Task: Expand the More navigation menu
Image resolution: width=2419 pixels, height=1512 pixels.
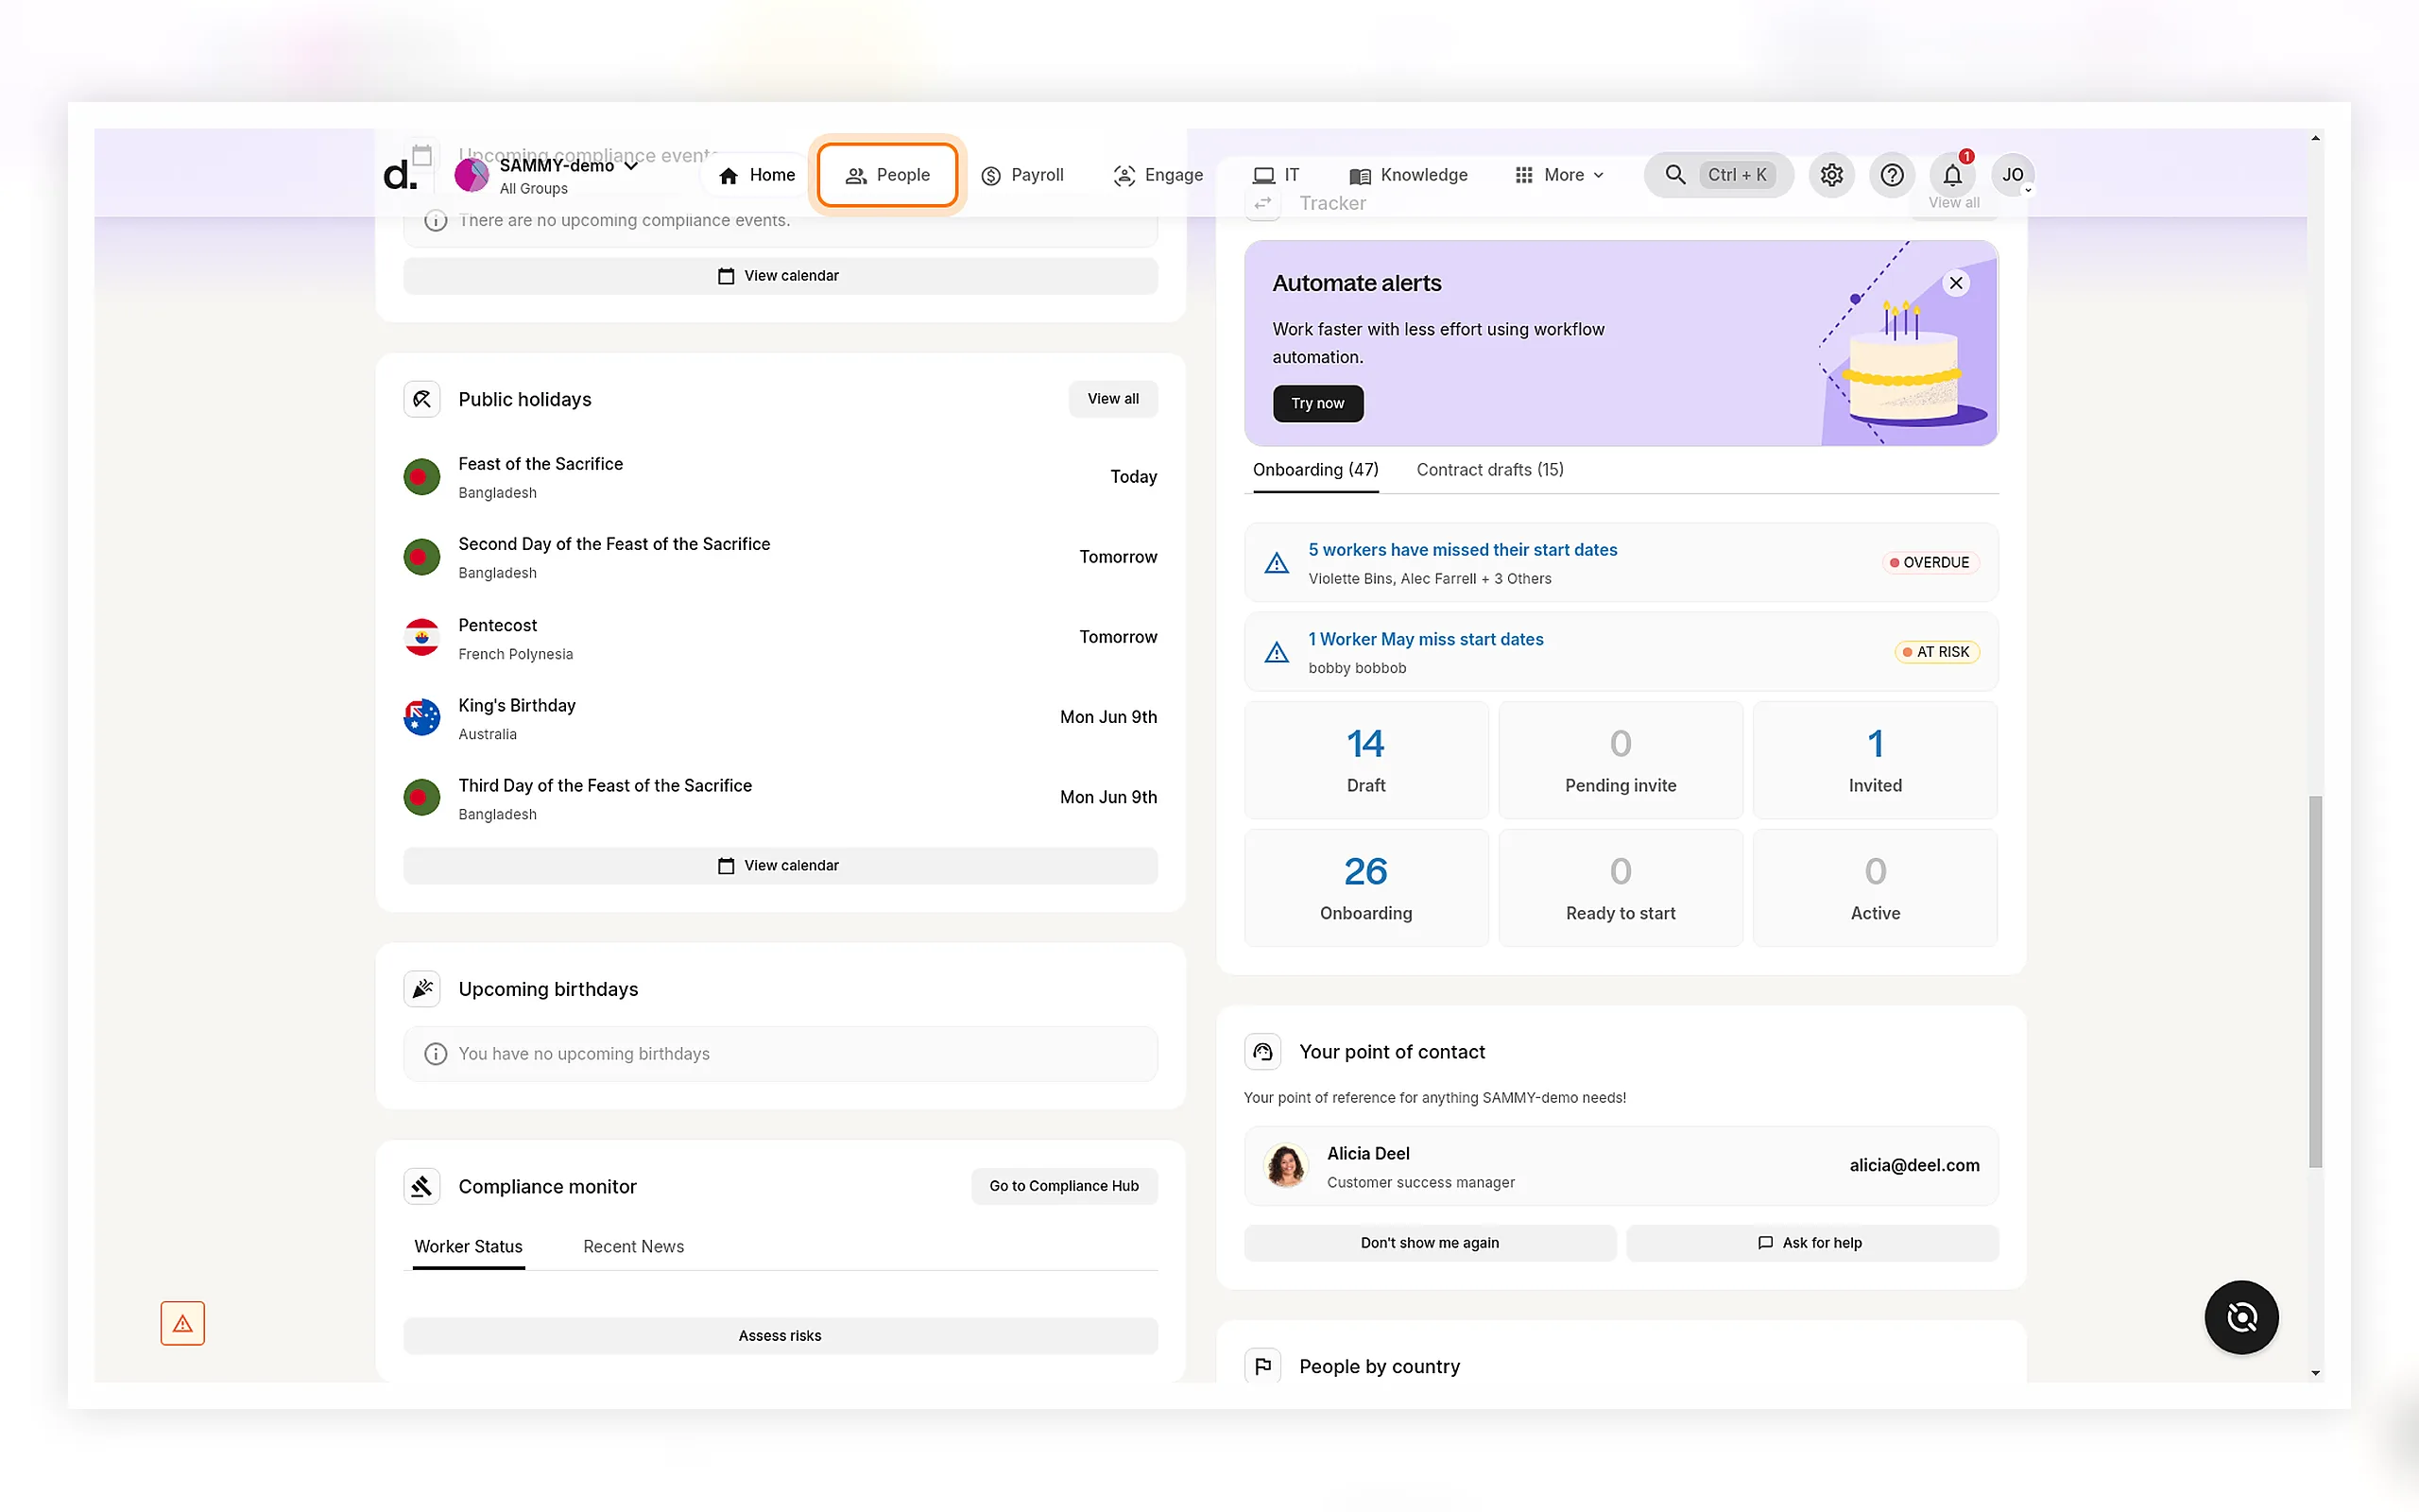Action: (1559, 175)
